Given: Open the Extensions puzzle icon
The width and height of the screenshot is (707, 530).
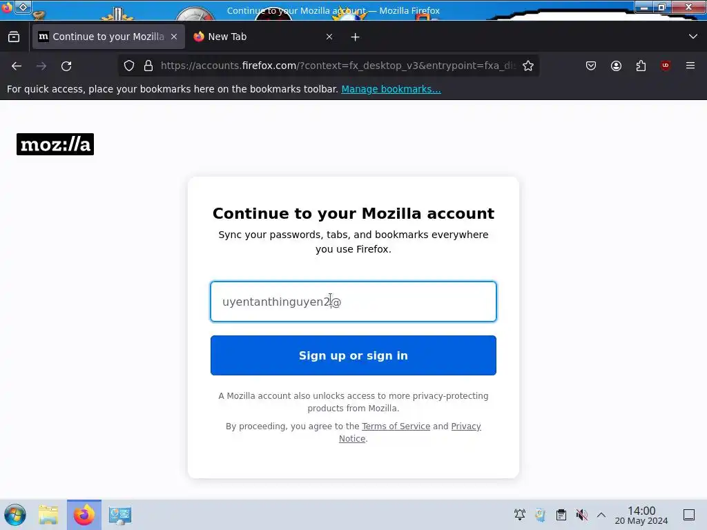Looking at the screenshot, I should (641, 66).
